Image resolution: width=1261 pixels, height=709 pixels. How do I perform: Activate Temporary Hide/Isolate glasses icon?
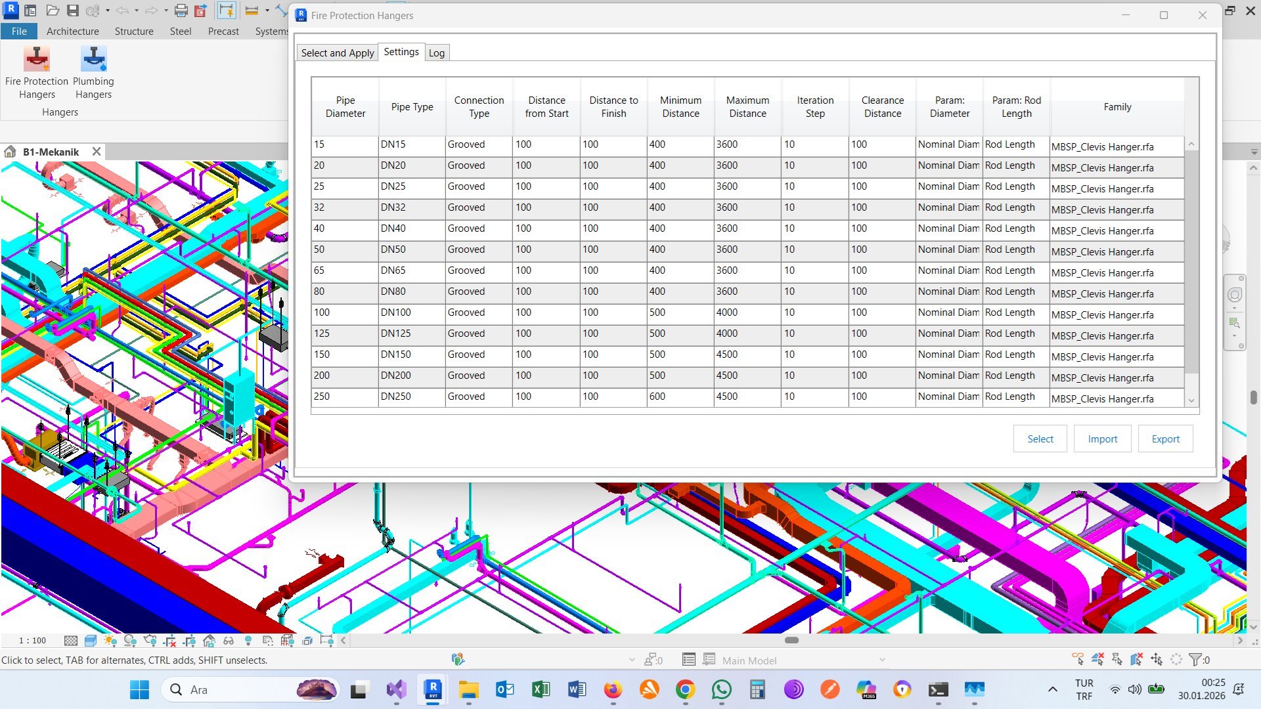click(x=229, y=640)
